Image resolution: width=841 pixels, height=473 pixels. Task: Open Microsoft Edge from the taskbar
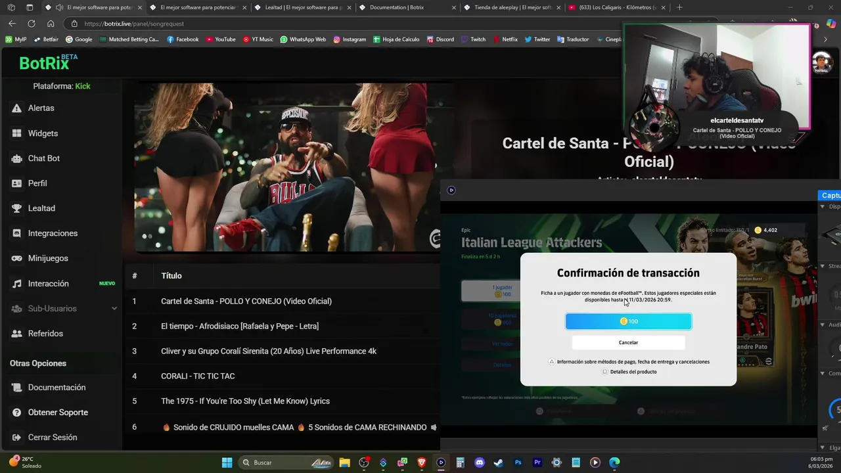(614, 462)
